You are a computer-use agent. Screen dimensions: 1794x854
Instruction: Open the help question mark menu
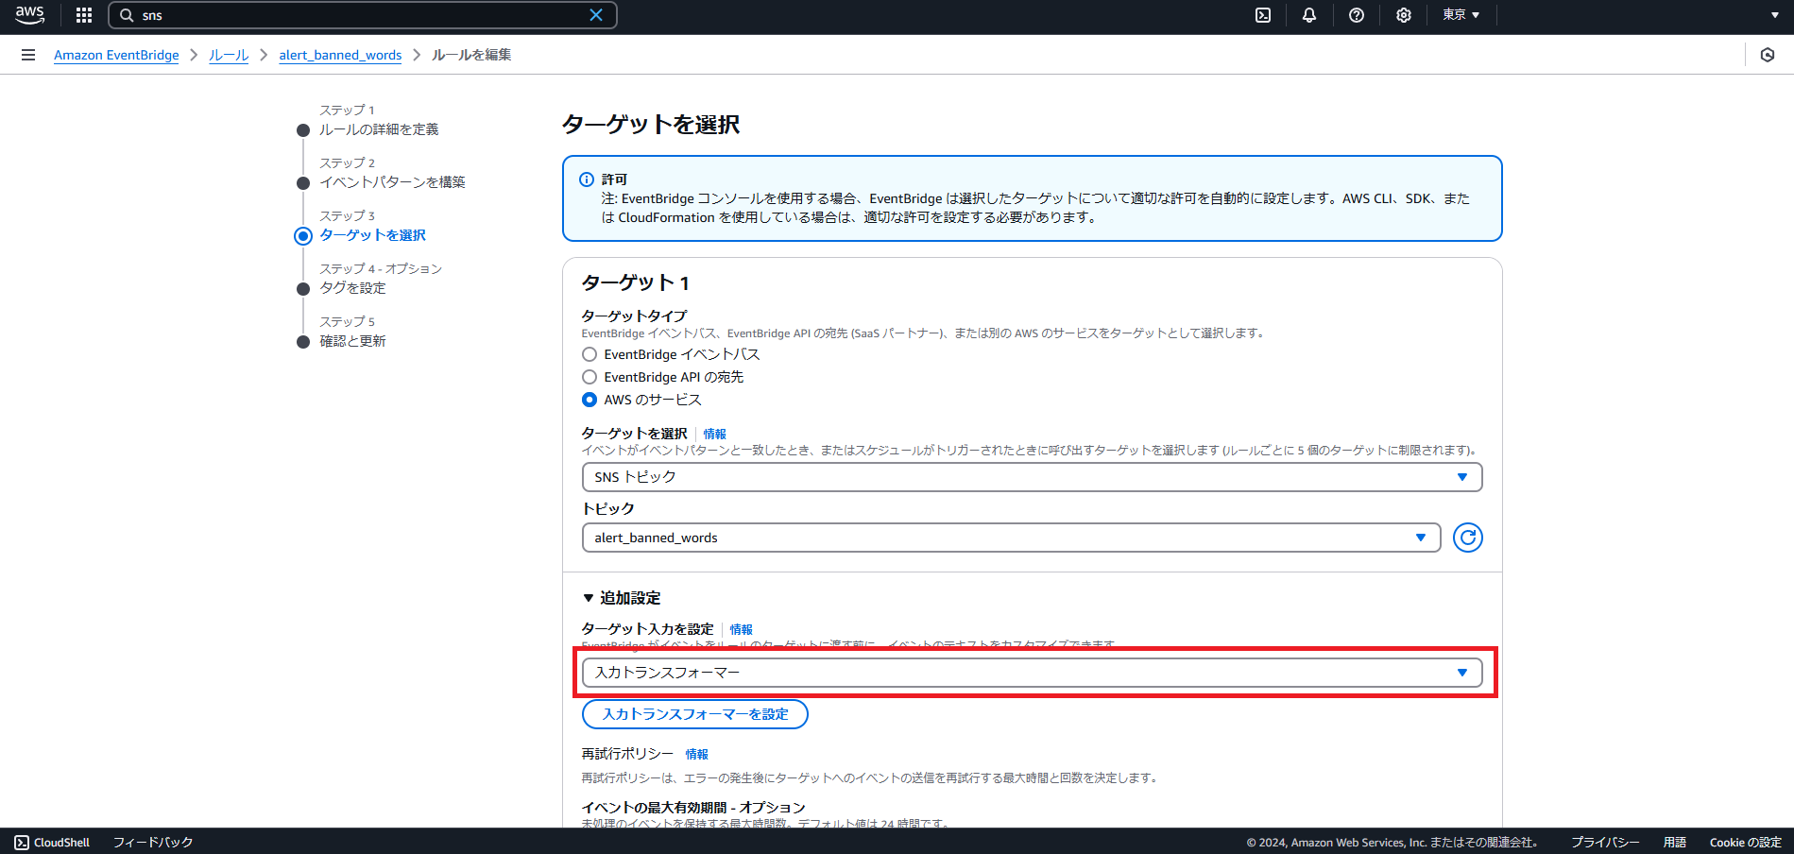[x=1357, y=15]
